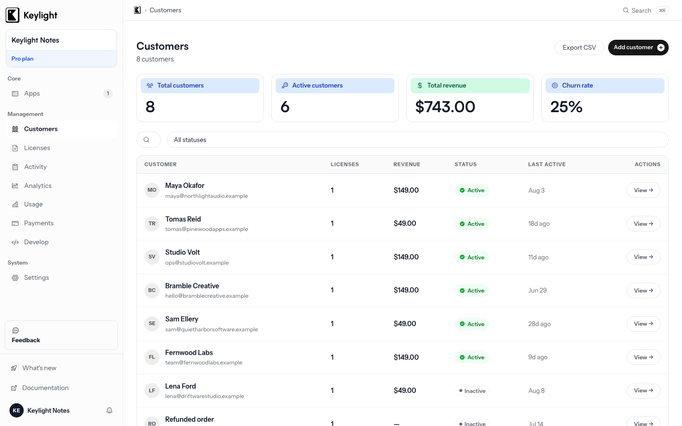Viewport: 682px width, 426px height.
Task: Click the Activity clipboard icon
Action: point(15,167)
